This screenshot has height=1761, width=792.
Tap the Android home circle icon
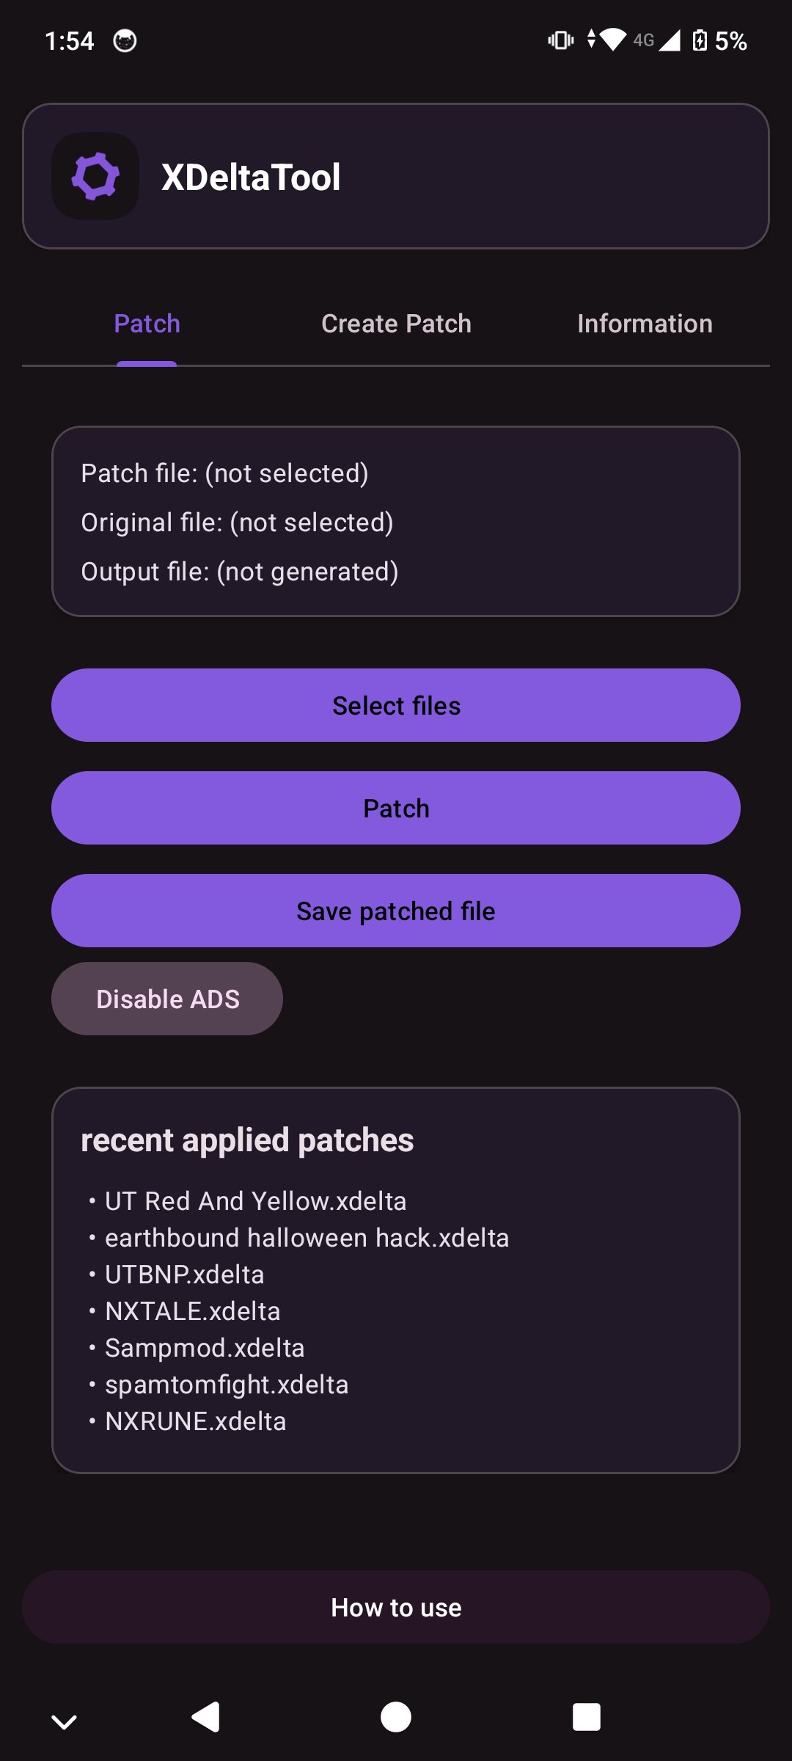[396, 1717]
